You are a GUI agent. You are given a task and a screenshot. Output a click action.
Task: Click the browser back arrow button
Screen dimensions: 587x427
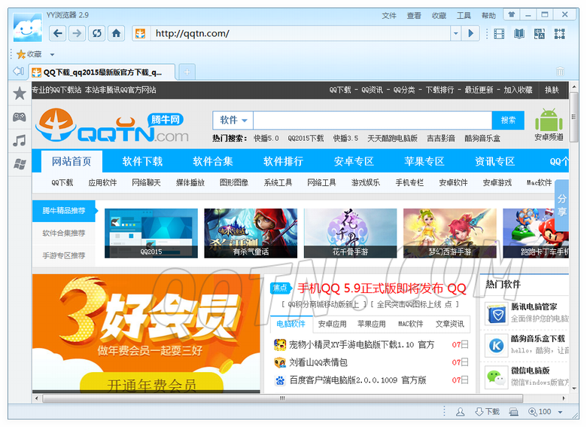coord(58,33)
